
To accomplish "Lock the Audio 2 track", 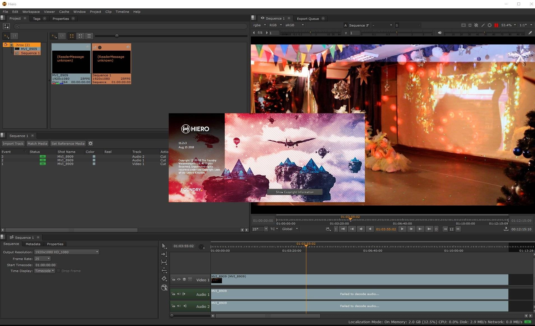I will 173,306.
